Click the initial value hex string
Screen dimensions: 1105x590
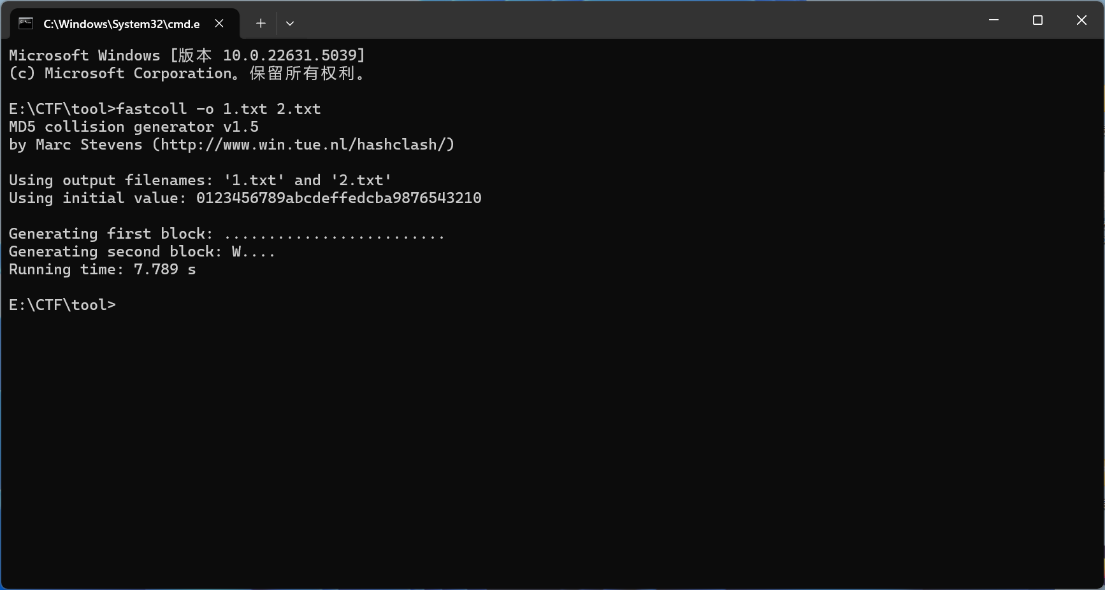338,199
